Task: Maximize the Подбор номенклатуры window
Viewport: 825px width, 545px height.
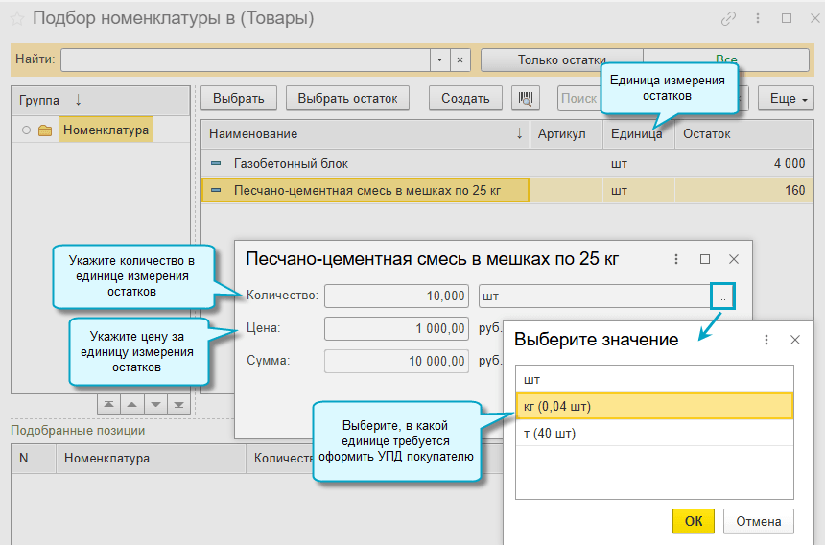Action: point(787,19)
